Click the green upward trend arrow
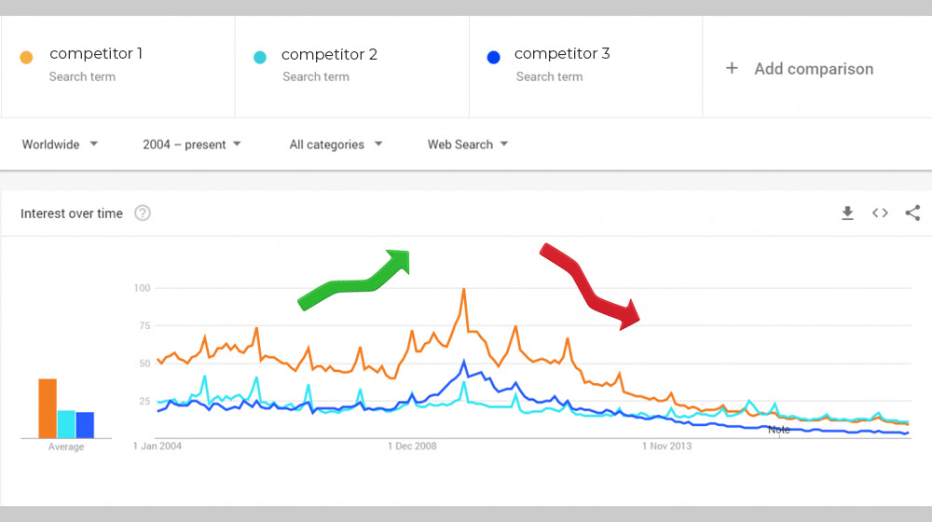Viewport: 932px width, 522px height. pyautogui.click(x=353, y=280)
